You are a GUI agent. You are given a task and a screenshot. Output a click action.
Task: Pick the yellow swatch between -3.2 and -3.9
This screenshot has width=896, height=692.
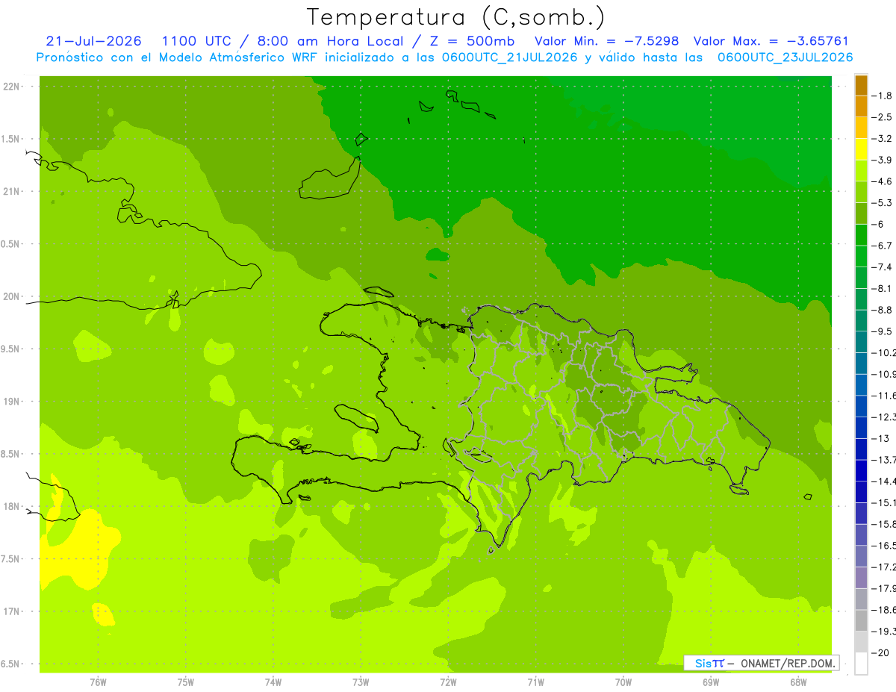(861, 149)
